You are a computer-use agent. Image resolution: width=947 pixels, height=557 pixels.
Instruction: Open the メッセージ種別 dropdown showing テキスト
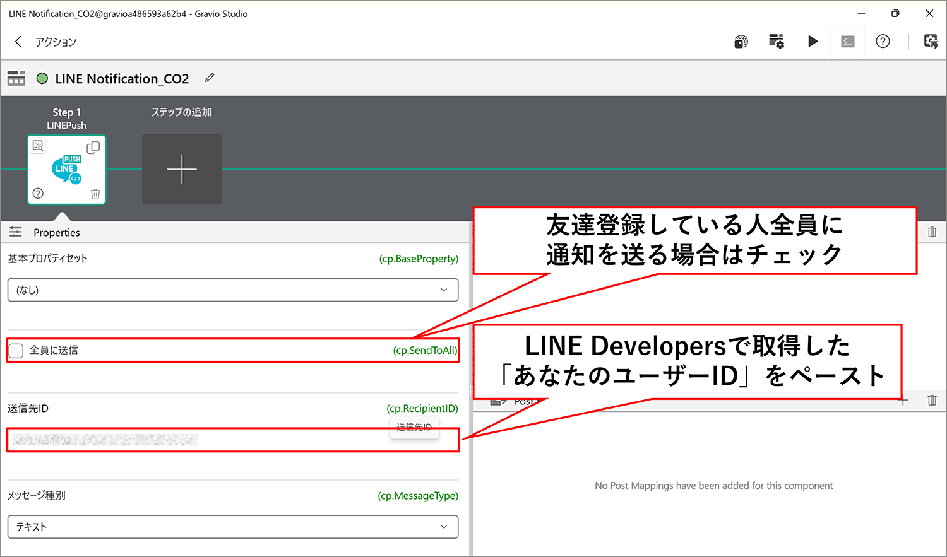click(x=233, y=527)
